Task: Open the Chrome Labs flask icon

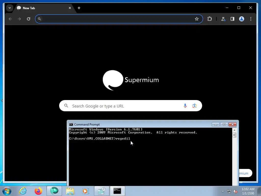Action: (x=223, y=19)
